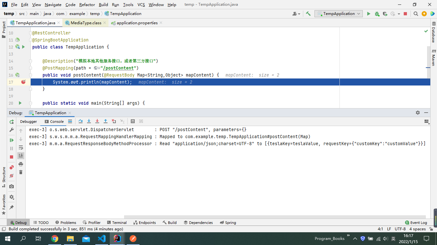
Task: Click the Debug bug icon in toolbar
Action: (x=376, y=14)
